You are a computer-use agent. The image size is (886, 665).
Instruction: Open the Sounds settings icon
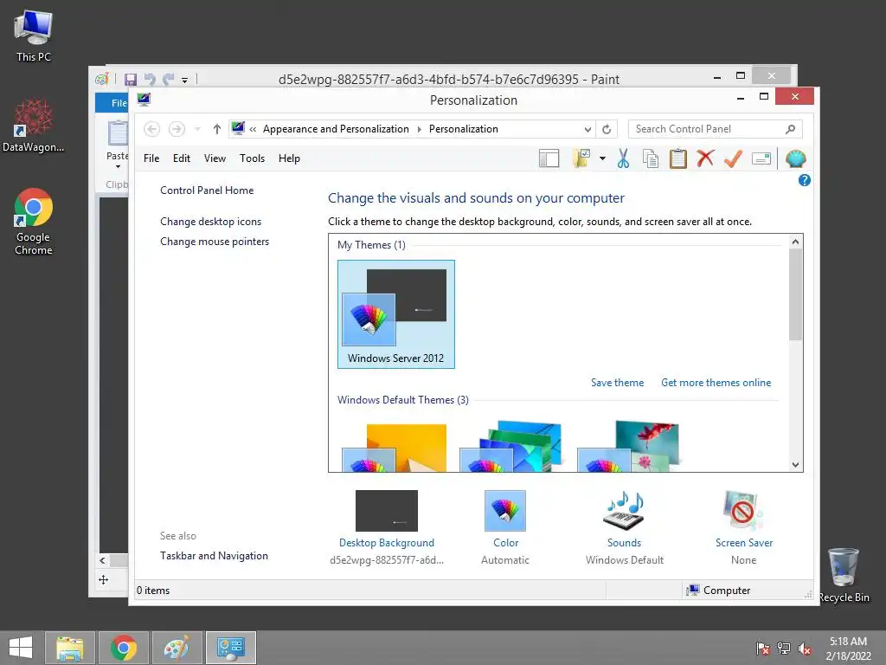pos(624,511)
